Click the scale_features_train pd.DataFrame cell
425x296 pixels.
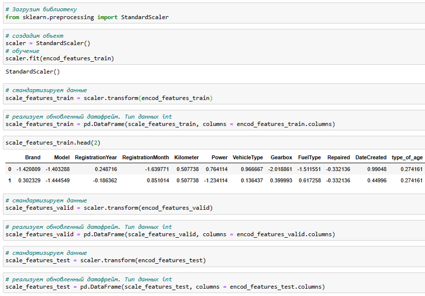click(214, 121)
